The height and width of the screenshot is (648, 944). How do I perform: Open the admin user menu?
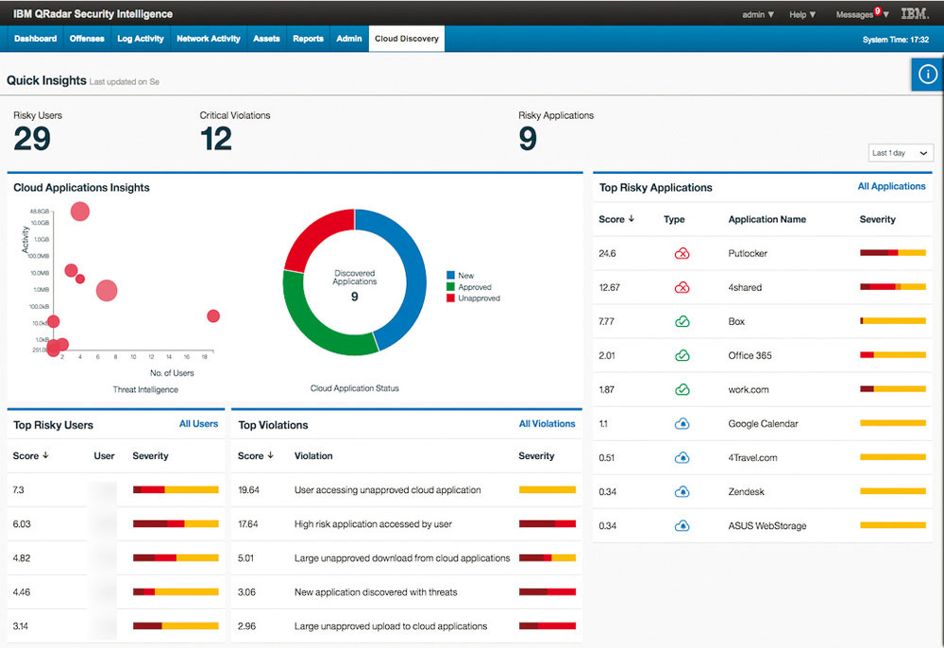tap(758, 14)
